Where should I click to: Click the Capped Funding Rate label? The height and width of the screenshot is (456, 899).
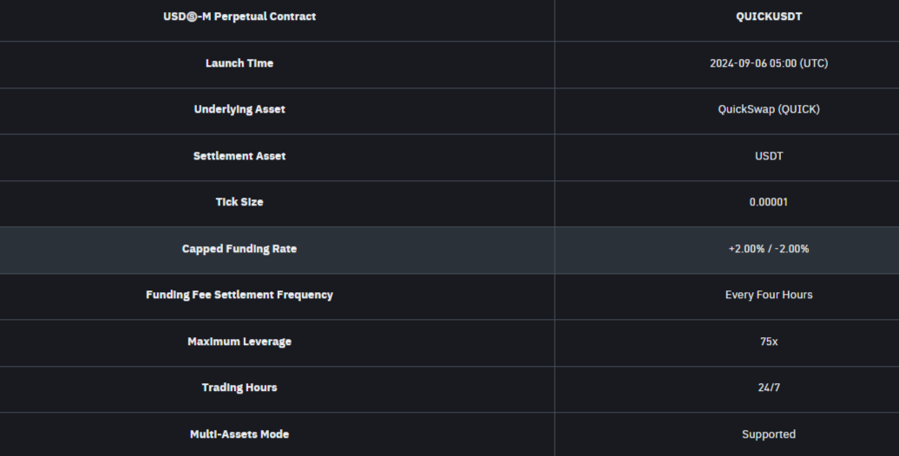point(240,249)
